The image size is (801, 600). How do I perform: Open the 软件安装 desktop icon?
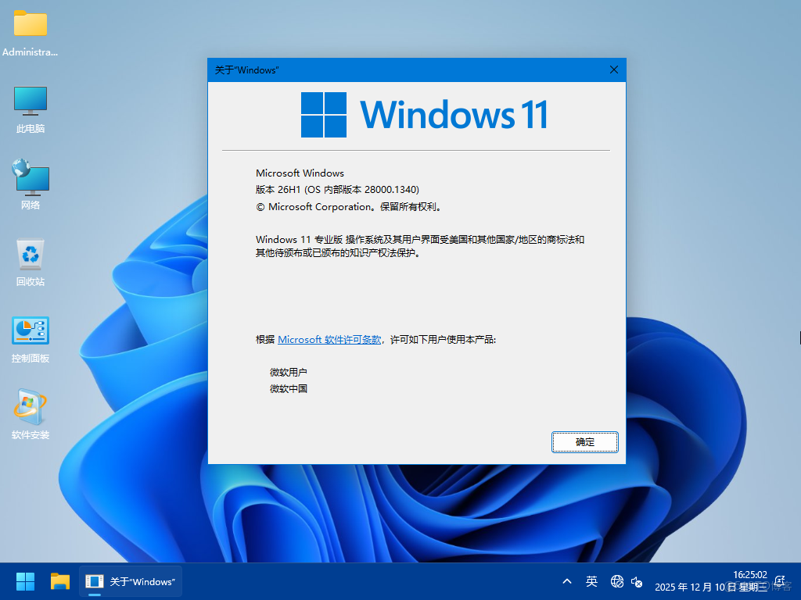point(30,406)
